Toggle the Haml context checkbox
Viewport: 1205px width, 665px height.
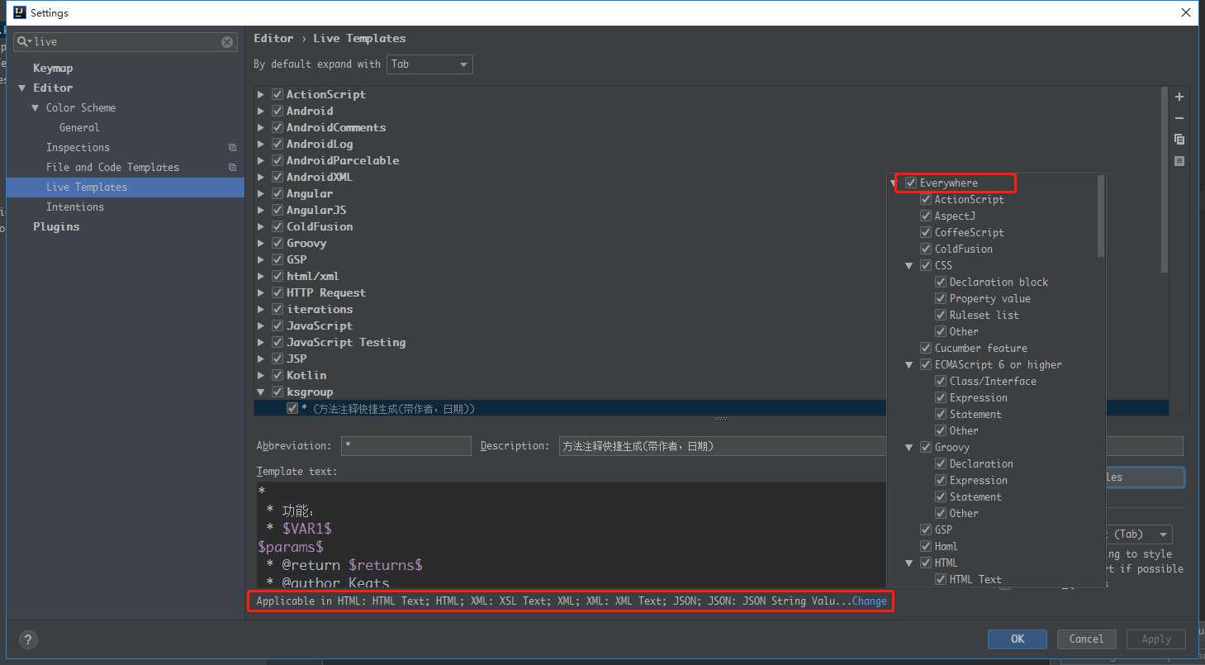click(x=926, y=546)
